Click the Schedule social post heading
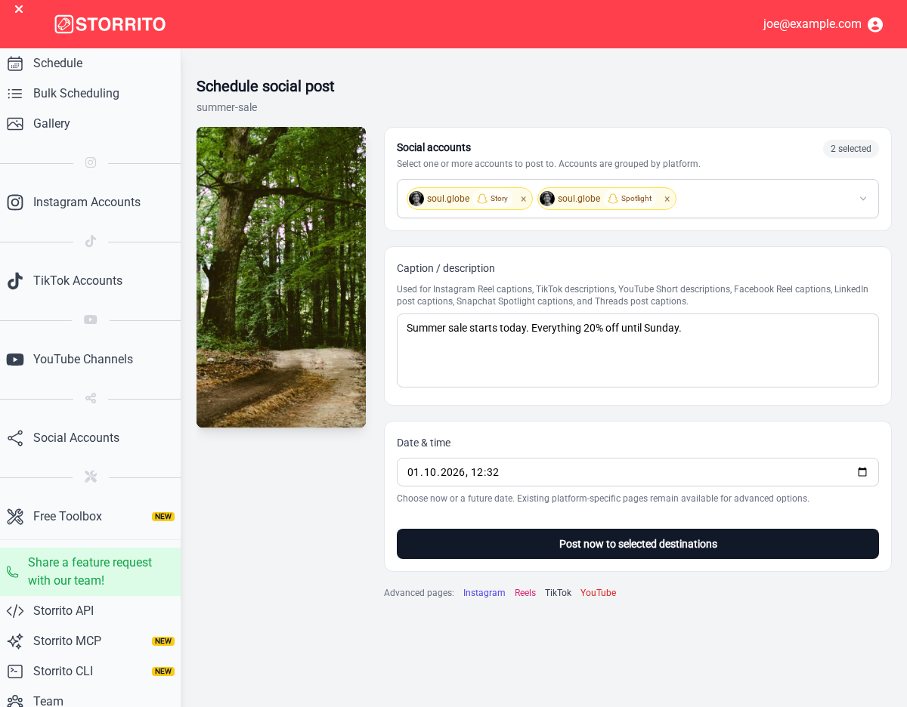This screenshot has height=707, width=907. click(x=265, y=86)
